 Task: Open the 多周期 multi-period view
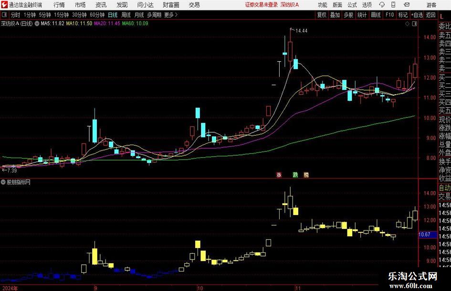[x=154, y=15]
